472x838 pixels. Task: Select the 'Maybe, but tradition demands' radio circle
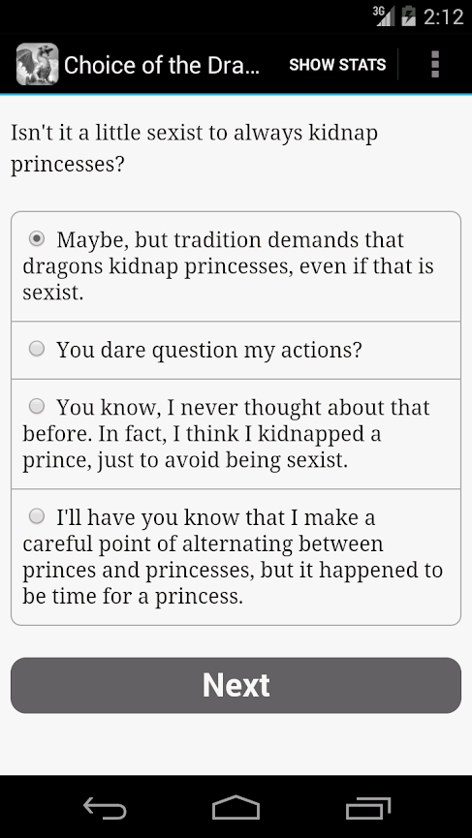point(37,238)
